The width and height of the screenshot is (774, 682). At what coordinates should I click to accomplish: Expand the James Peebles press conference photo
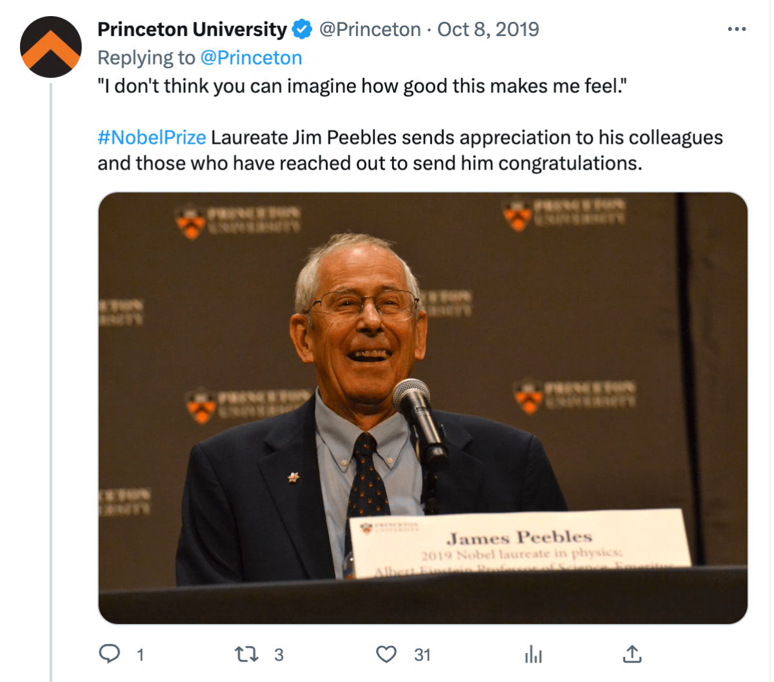point(422,407)
